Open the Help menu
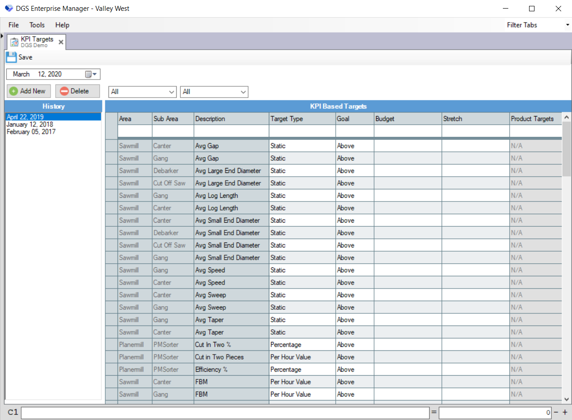The height and width of the screenshot is (420, 572). click(62, 25)
